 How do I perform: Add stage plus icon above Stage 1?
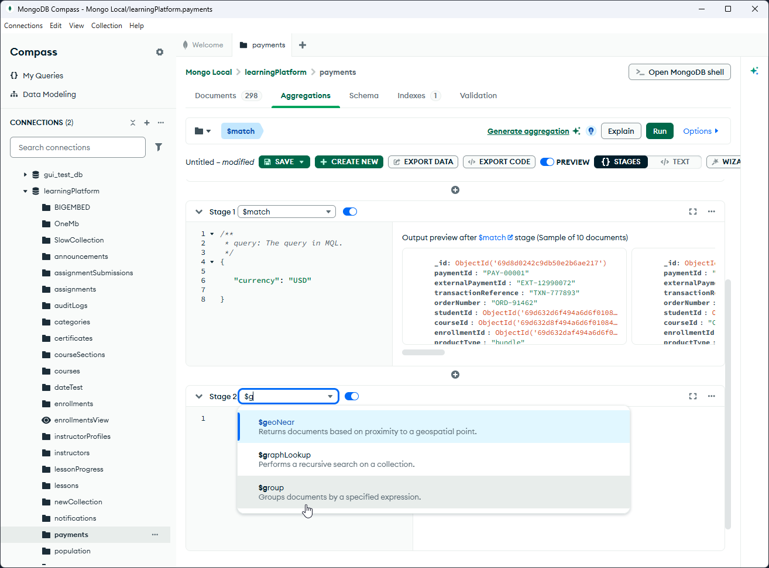[x=455, y=190]
